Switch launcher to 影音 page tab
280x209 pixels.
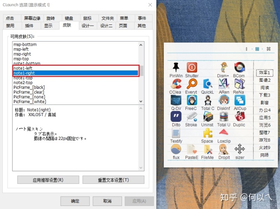click(265, 103)
